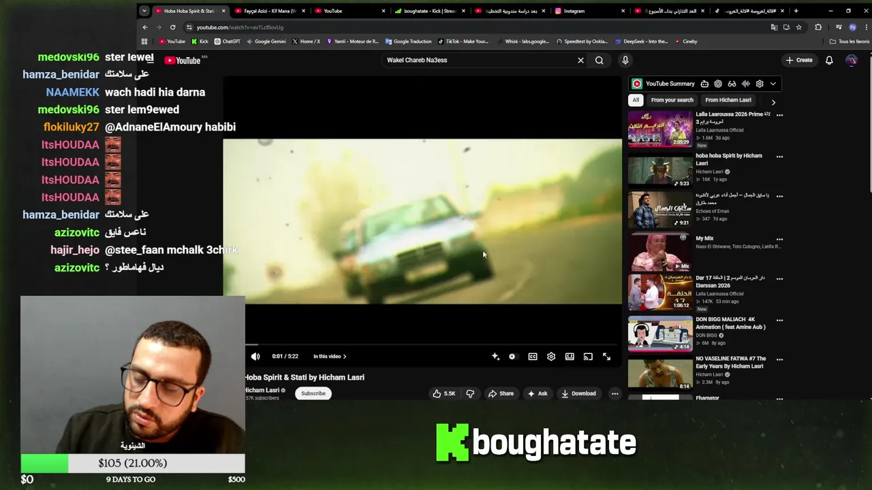Select the From Hicham Lasri chip
Viewport: 872px width, 490px height.
click(x=728, y=100)
